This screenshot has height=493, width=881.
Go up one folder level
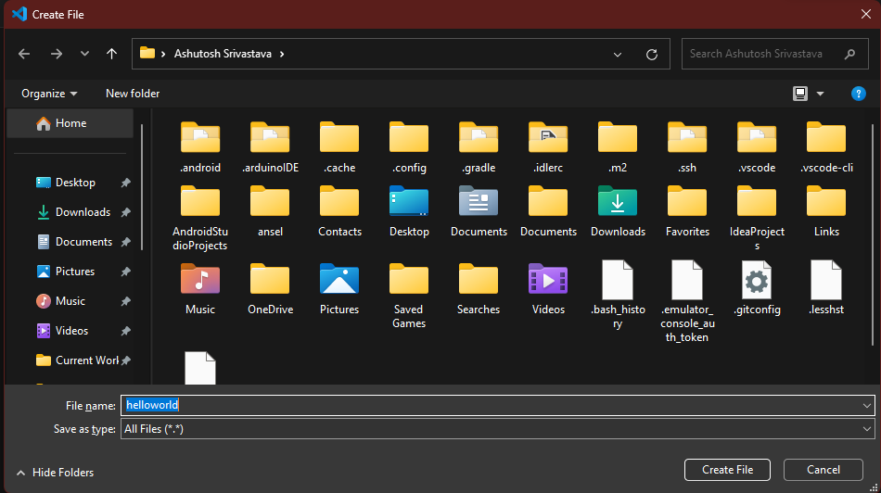(111, 54)
